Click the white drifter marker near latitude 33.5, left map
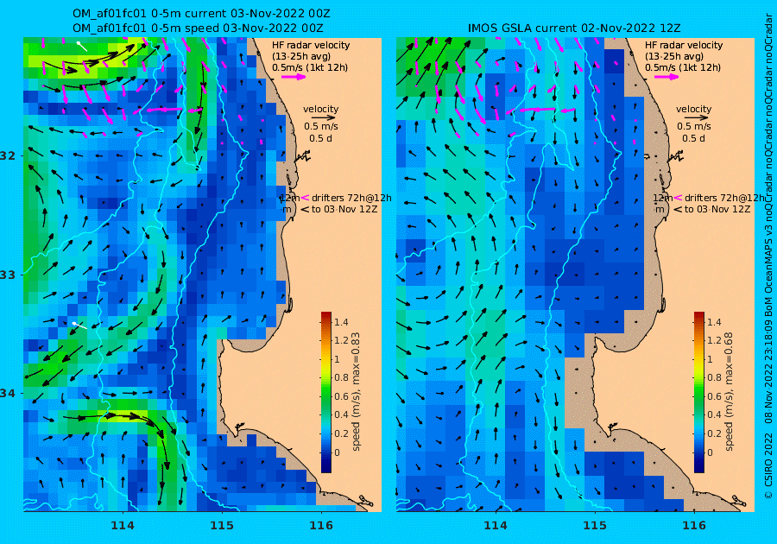The height and width of the screenshot is (544, 777). 79,326
